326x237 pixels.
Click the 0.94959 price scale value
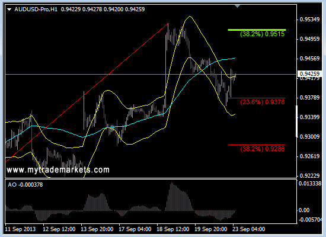click(309, 39)
